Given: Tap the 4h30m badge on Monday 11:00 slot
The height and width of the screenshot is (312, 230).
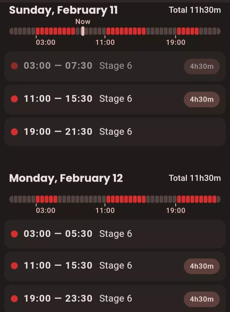Looking at the screenshot, I should (202, 266).
